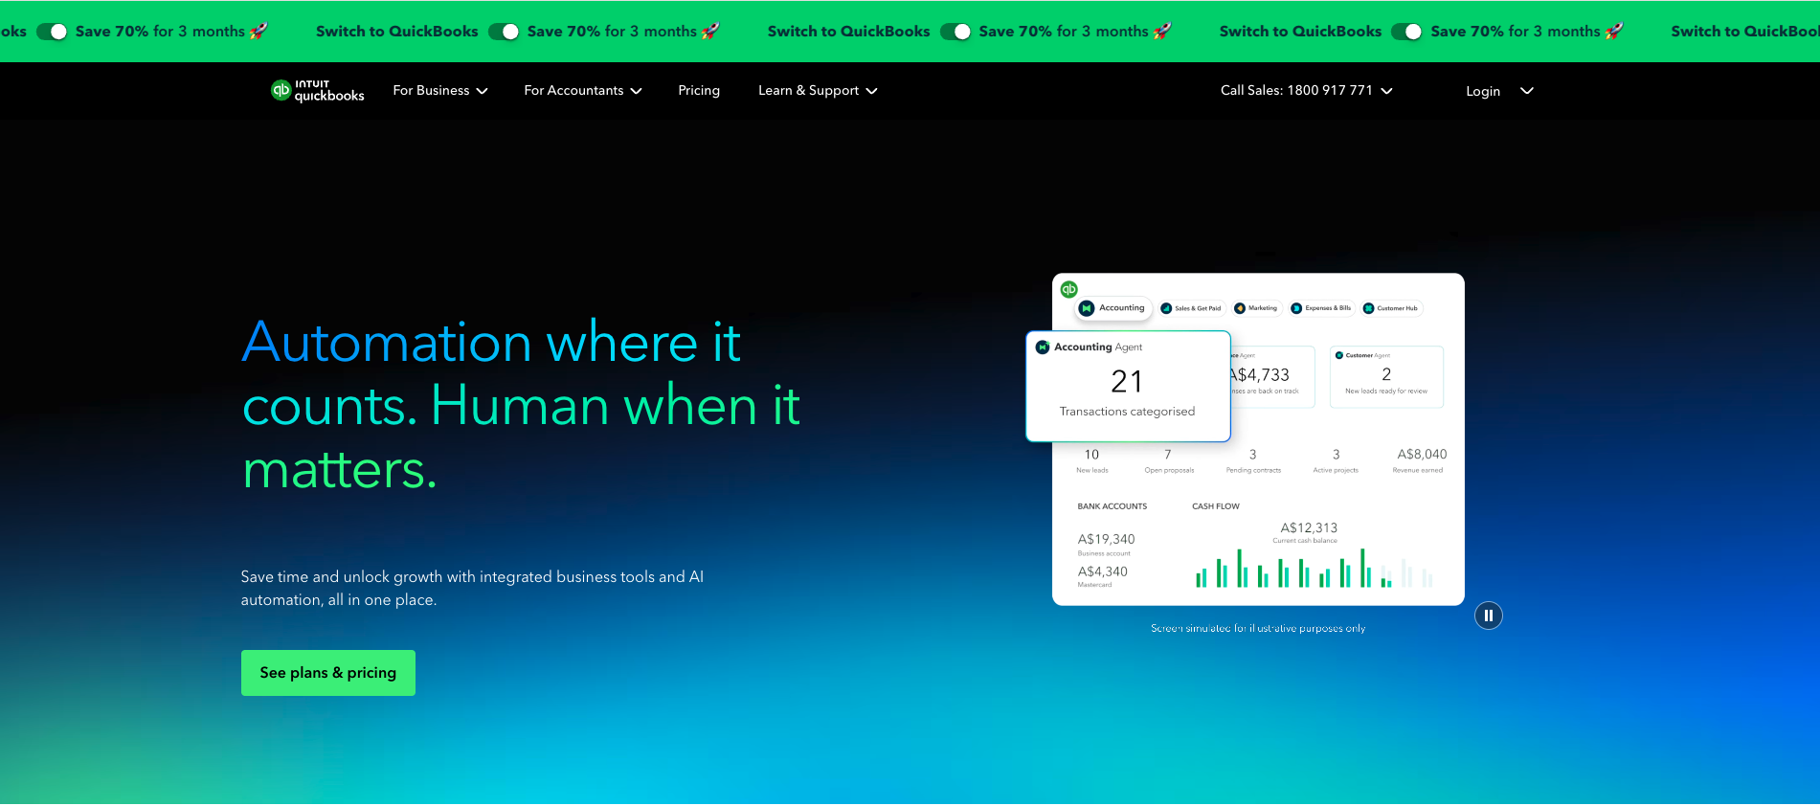Click the 'Screen simulated for illustrative purposes only' disclaimer

[1258, 629]
